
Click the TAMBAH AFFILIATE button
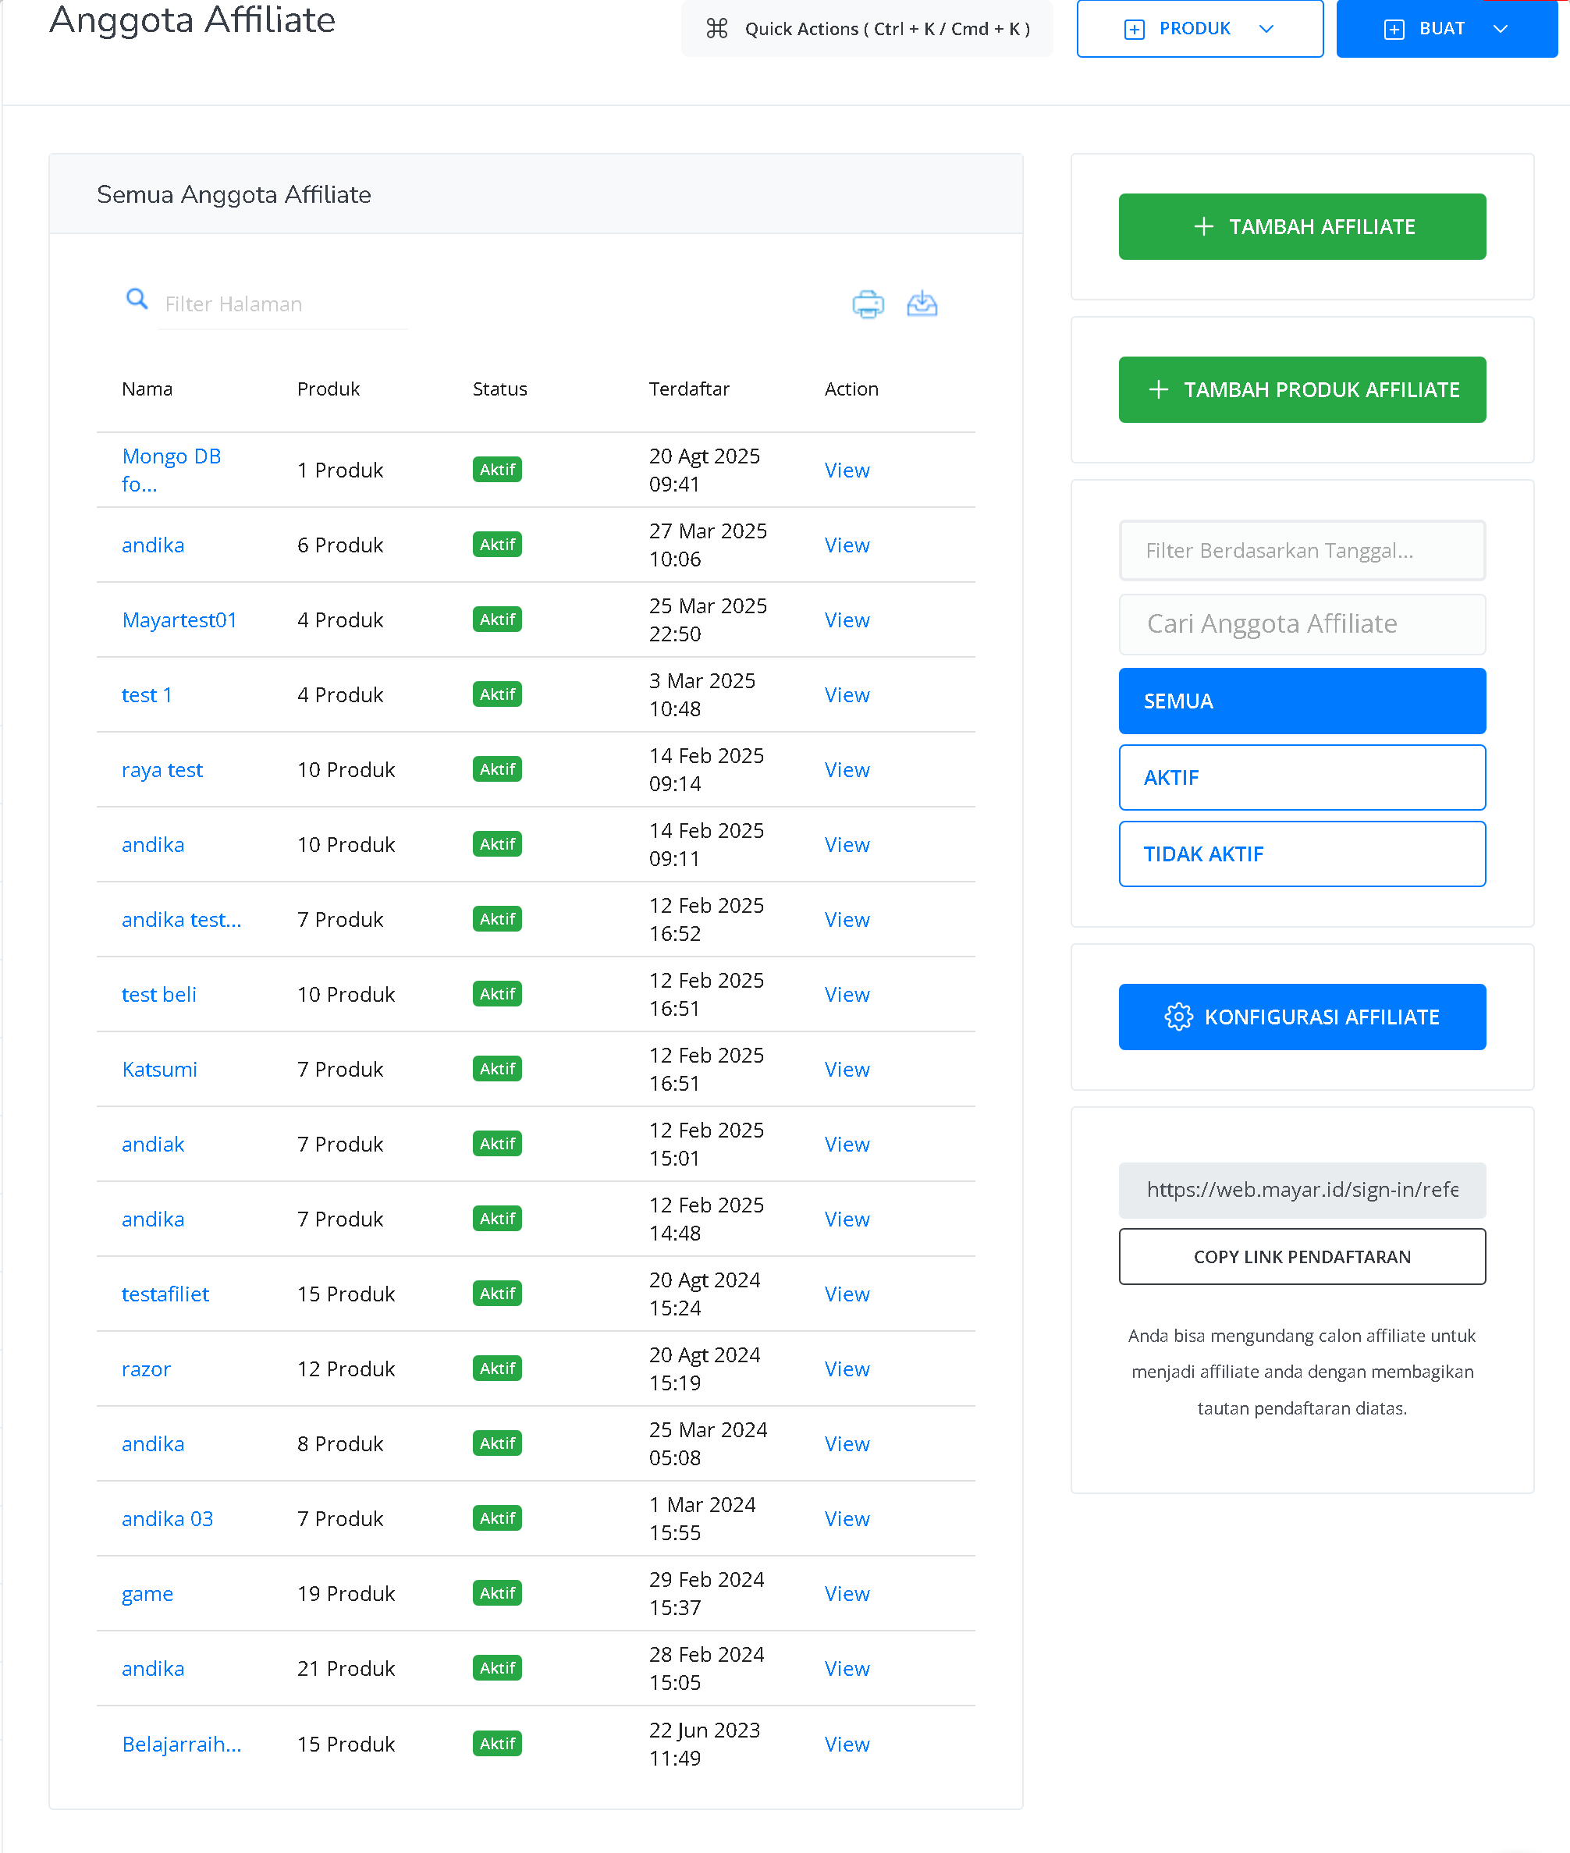pos(1302,227)
